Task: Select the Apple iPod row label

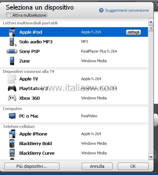Action: coord(31,32)
